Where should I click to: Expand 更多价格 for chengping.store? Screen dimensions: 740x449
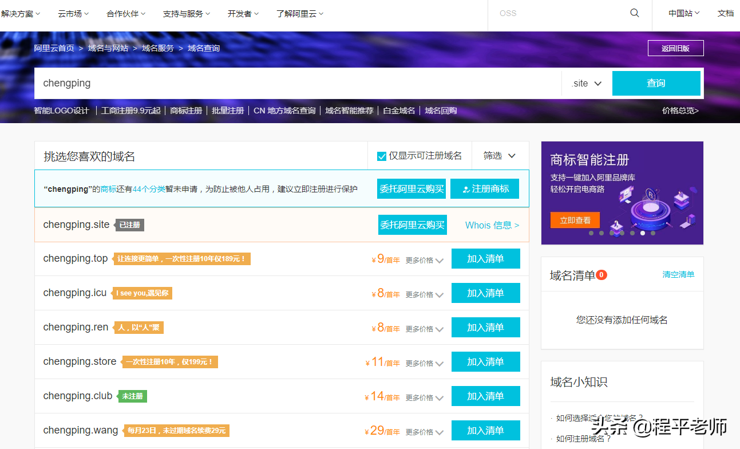coord(425,363)
